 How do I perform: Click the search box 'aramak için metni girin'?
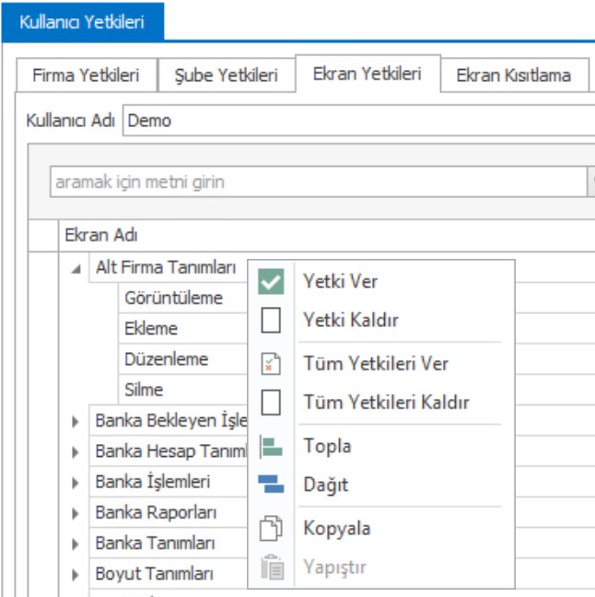pyautogui.click(x=319, y=181)
